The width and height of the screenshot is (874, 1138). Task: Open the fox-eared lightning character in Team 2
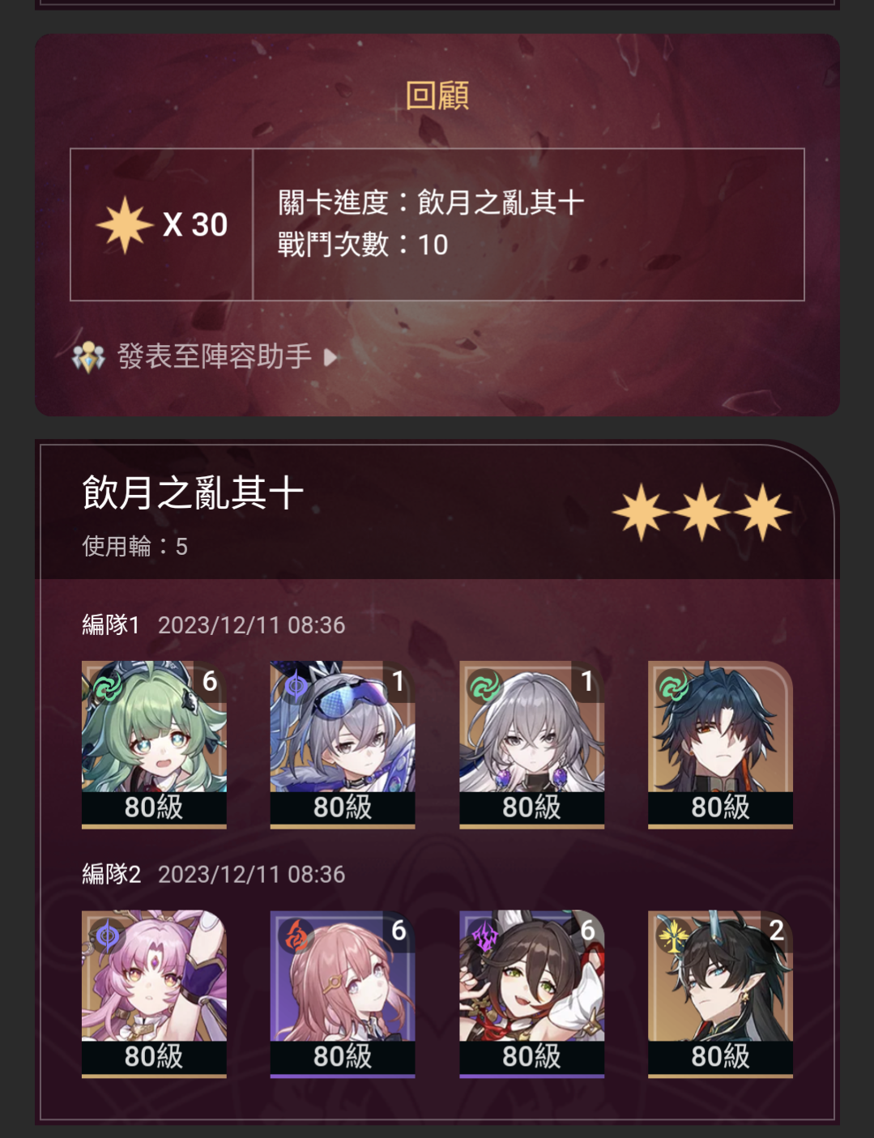point(531,994)
